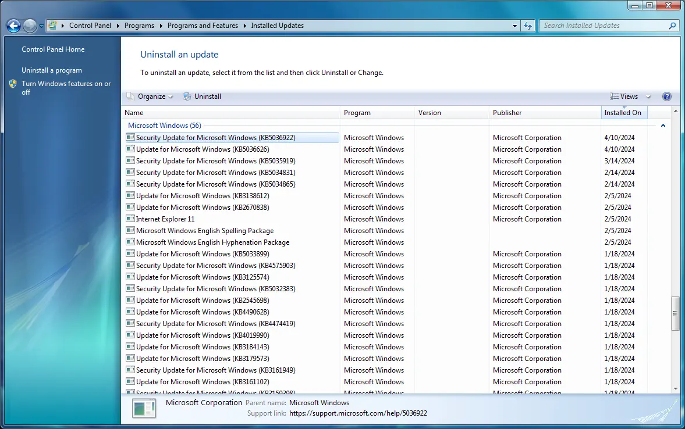Expand the arrow after Control Panel breadcrumb
Image resolution: width=685 pixels, height=429 pixels.
click(118, 26)
